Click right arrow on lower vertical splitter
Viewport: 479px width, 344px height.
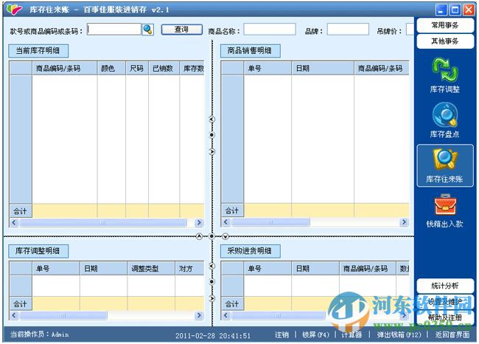(211, 298)
